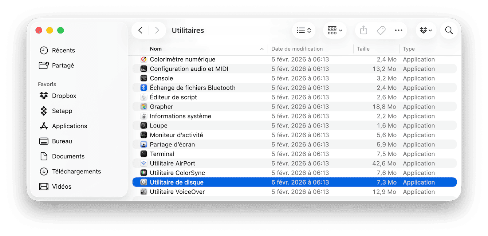Open search with the magnifier icon

449,30
